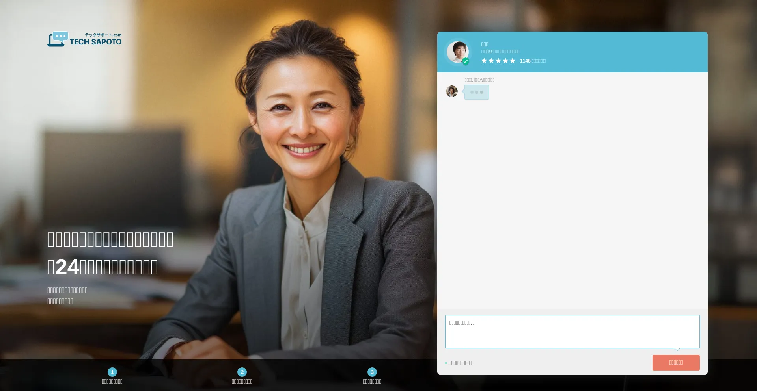Focus the chat message text box
Image resolution: width=757 pixels, height=391 pixels.
572,332
